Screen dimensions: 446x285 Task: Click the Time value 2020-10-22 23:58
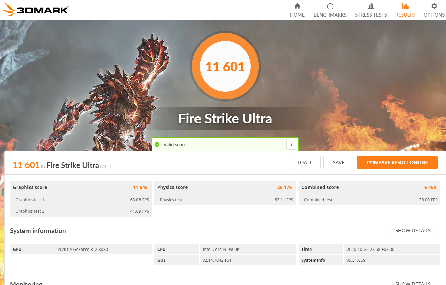371,249
